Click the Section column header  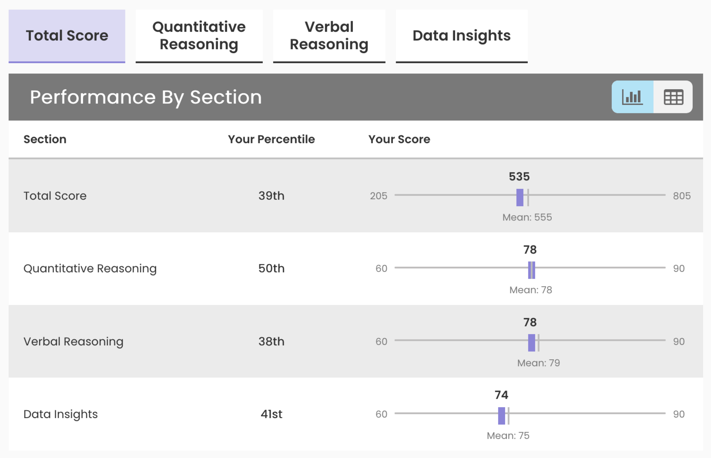(x=45, y=139)
